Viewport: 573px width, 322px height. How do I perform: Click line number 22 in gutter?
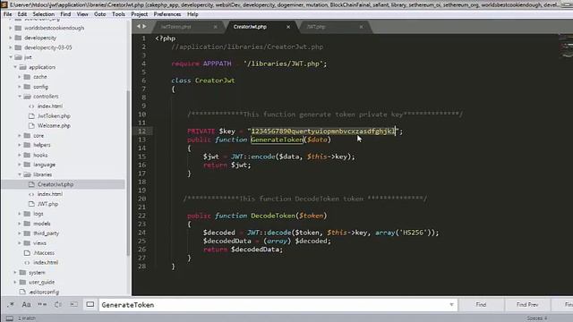click(x=141, y=216)
